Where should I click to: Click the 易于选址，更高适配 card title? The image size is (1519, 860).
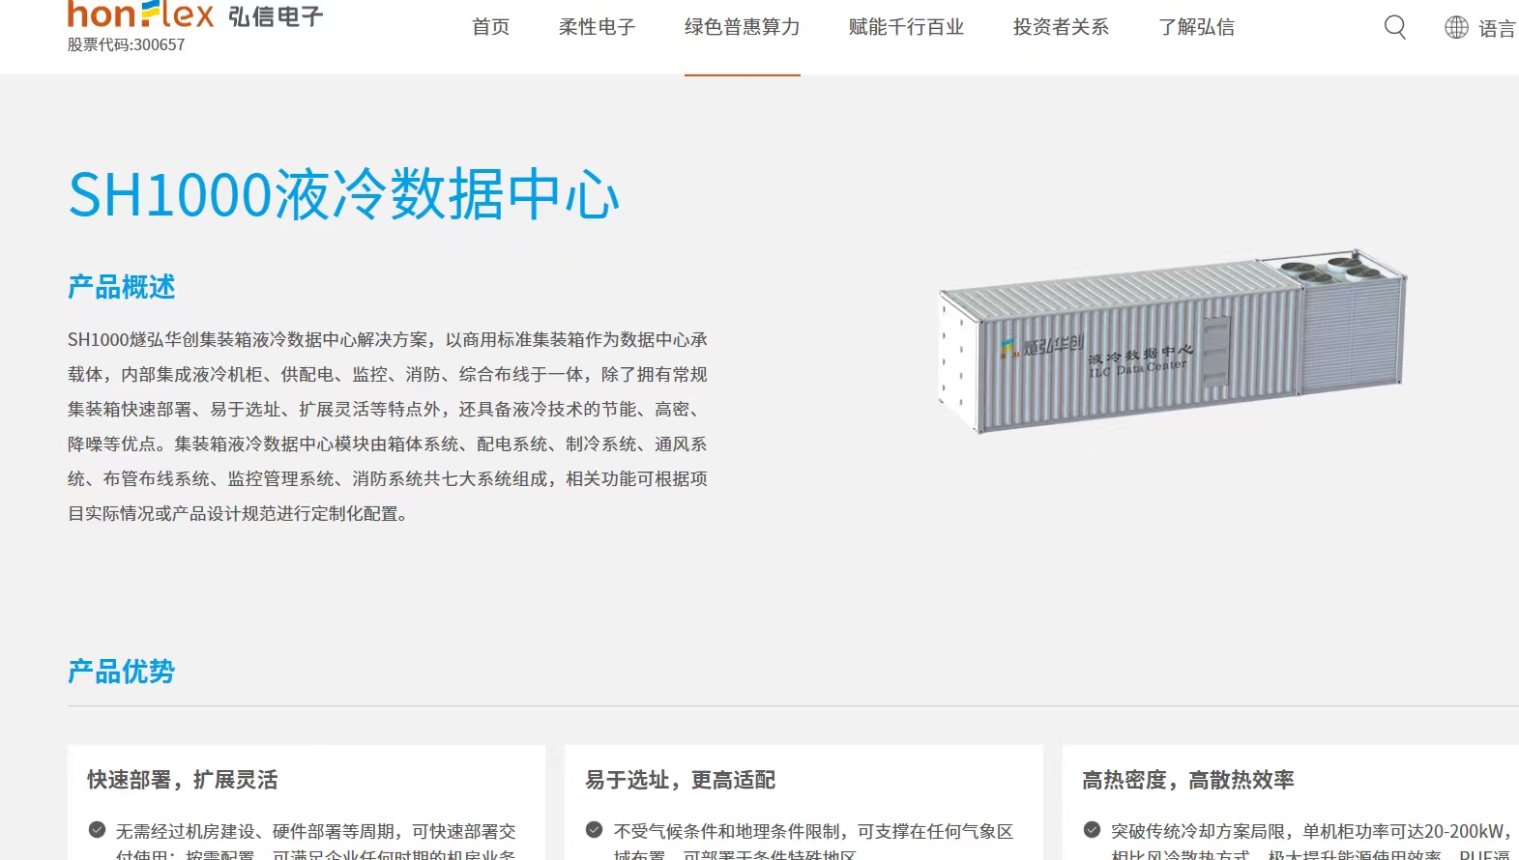coord(681,780)
